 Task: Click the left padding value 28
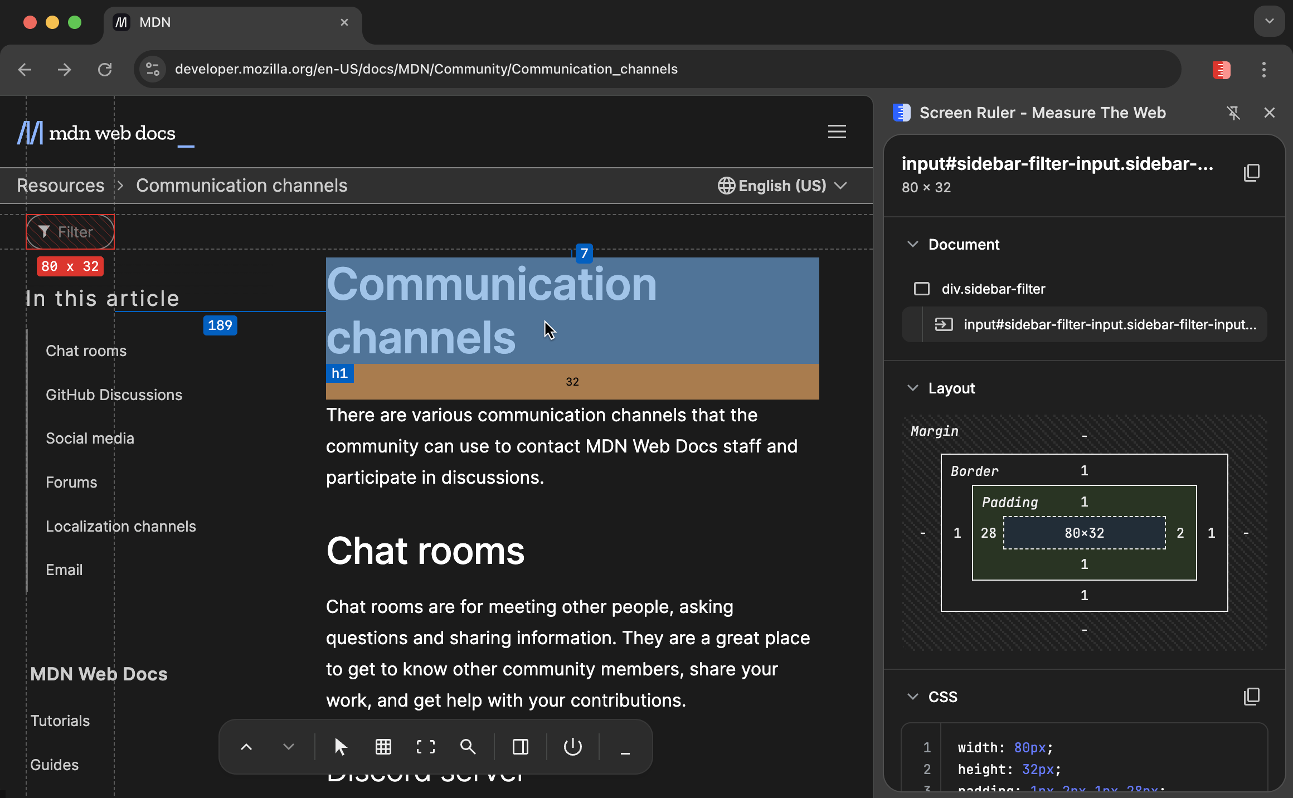point(988,533)
